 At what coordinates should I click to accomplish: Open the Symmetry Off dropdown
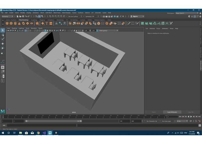(90, 16)
